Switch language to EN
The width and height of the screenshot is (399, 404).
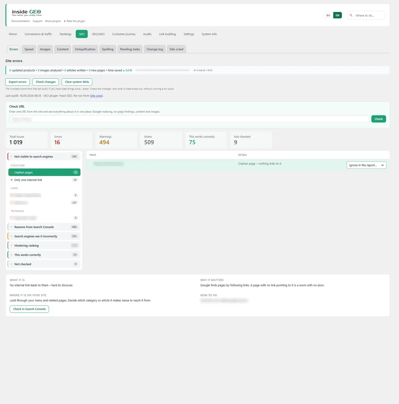point(337,15)
